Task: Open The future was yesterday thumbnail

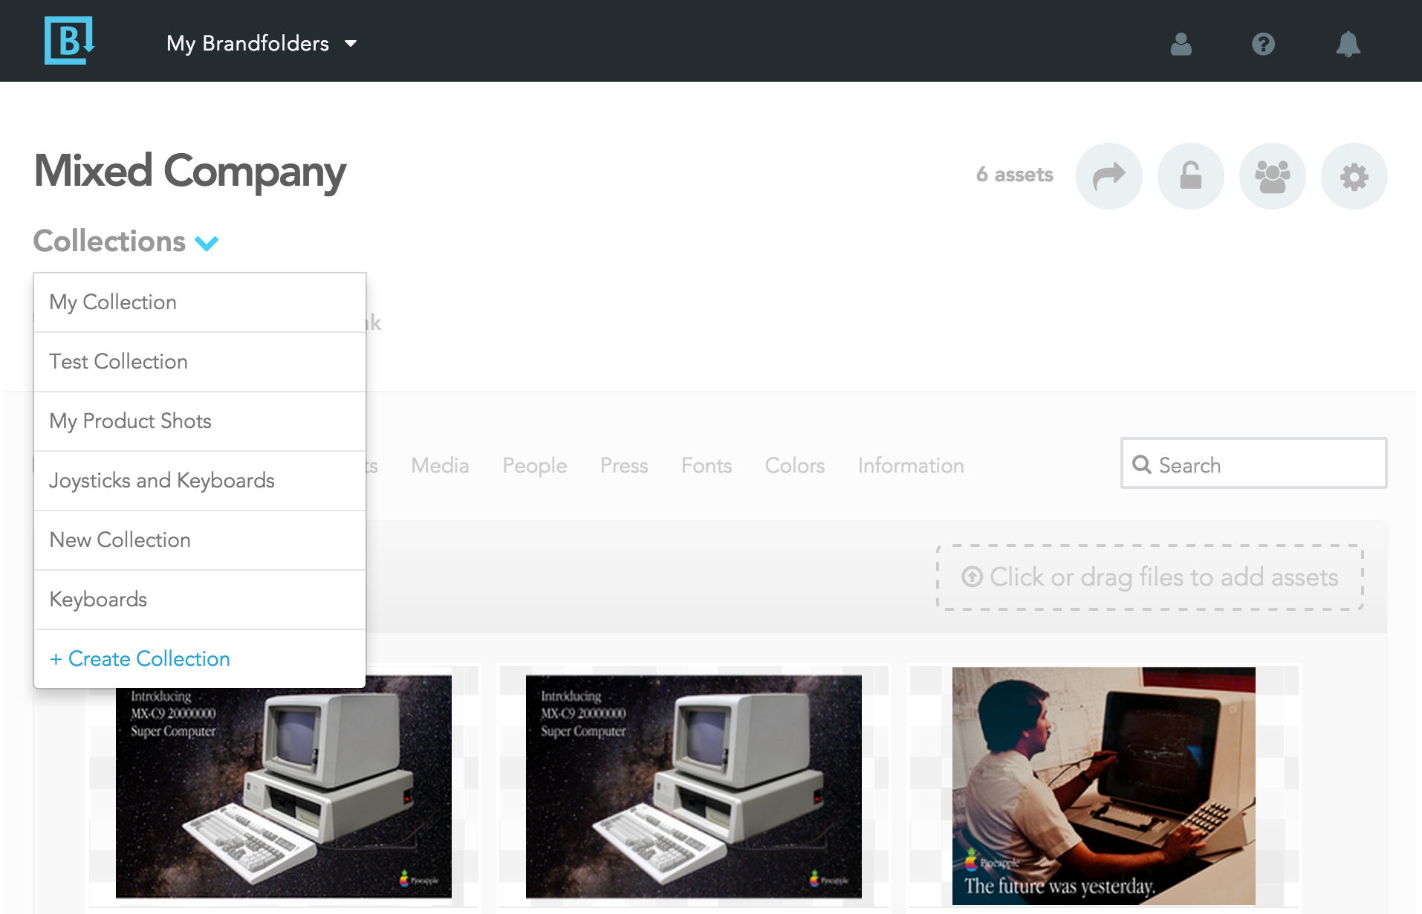Action: (x=1103, y=786)
